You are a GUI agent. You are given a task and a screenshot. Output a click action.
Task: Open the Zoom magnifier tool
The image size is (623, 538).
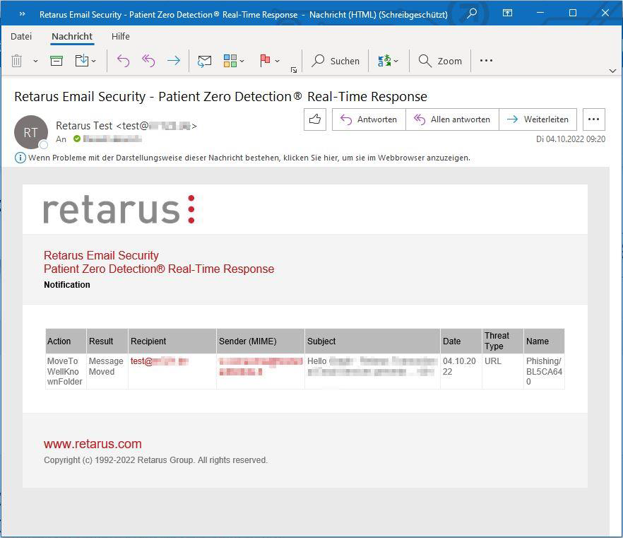coord(439,61)
